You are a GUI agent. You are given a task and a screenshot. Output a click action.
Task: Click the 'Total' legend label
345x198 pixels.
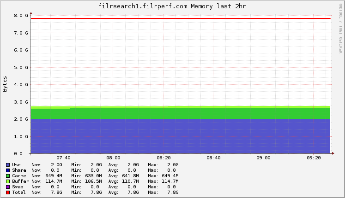pos(19,192)
